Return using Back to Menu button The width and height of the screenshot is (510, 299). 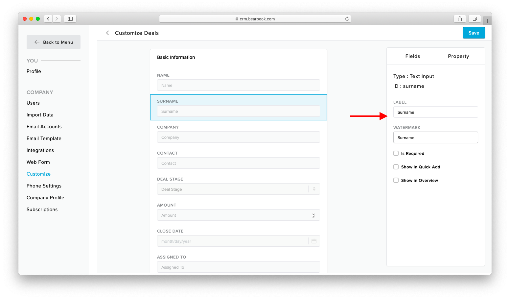click(54, 42)
